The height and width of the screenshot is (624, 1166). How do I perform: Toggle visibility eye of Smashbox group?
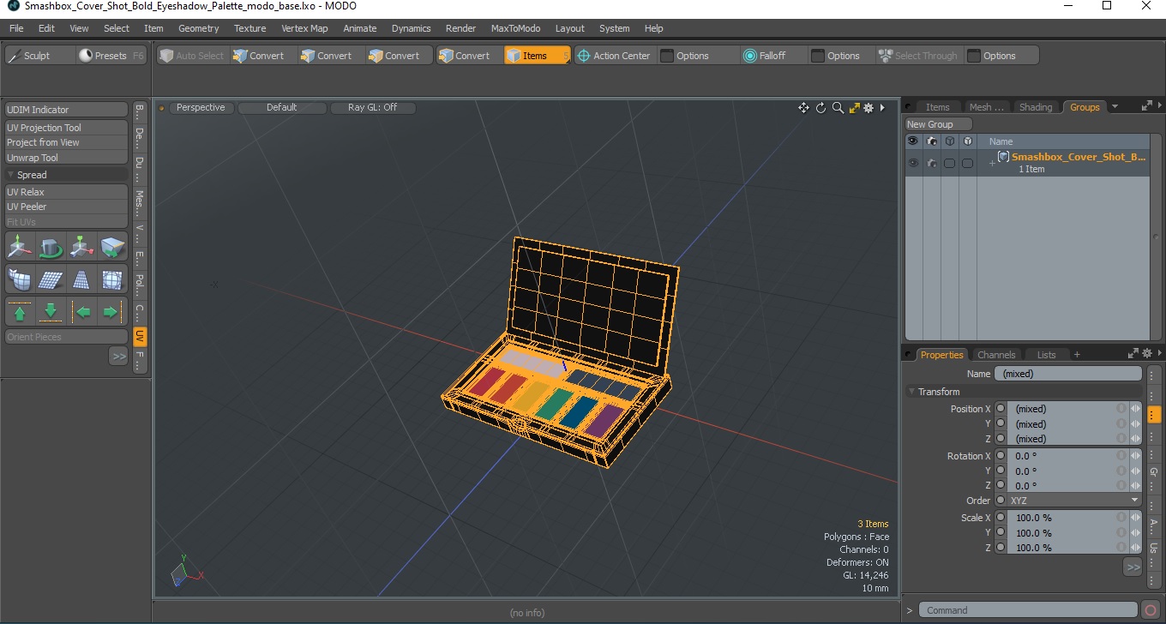pyautogui.click(x=913, y=163)
